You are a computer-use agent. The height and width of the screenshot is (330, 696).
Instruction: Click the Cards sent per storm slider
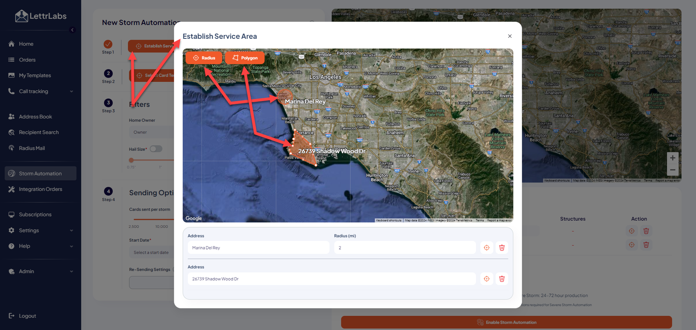[x=153, y=219]
